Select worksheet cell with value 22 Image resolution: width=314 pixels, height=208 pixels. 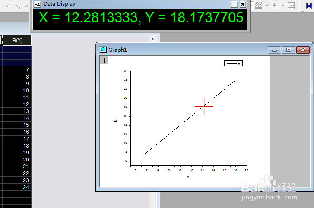point(17,173)
